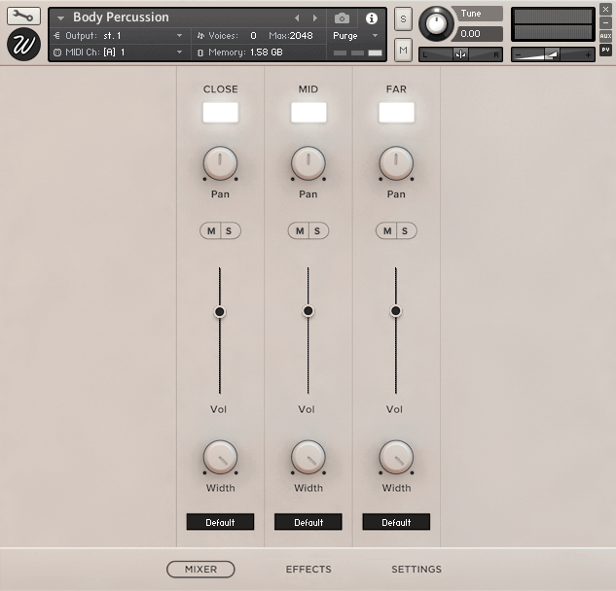Screen dimensions: 616x591
Task: Go to the next instrument arrow
Action: pyautogui.click(x=314, y=18)
